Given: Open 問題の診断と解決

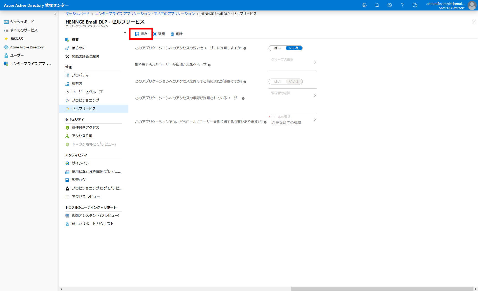Looking at the screenshot, I should (x=85, y=56).
